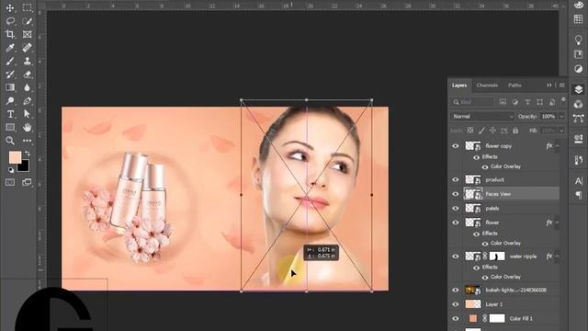Filter layers by pixel layers
Viewport: 588px width, 331px height.
click(503, 102)
